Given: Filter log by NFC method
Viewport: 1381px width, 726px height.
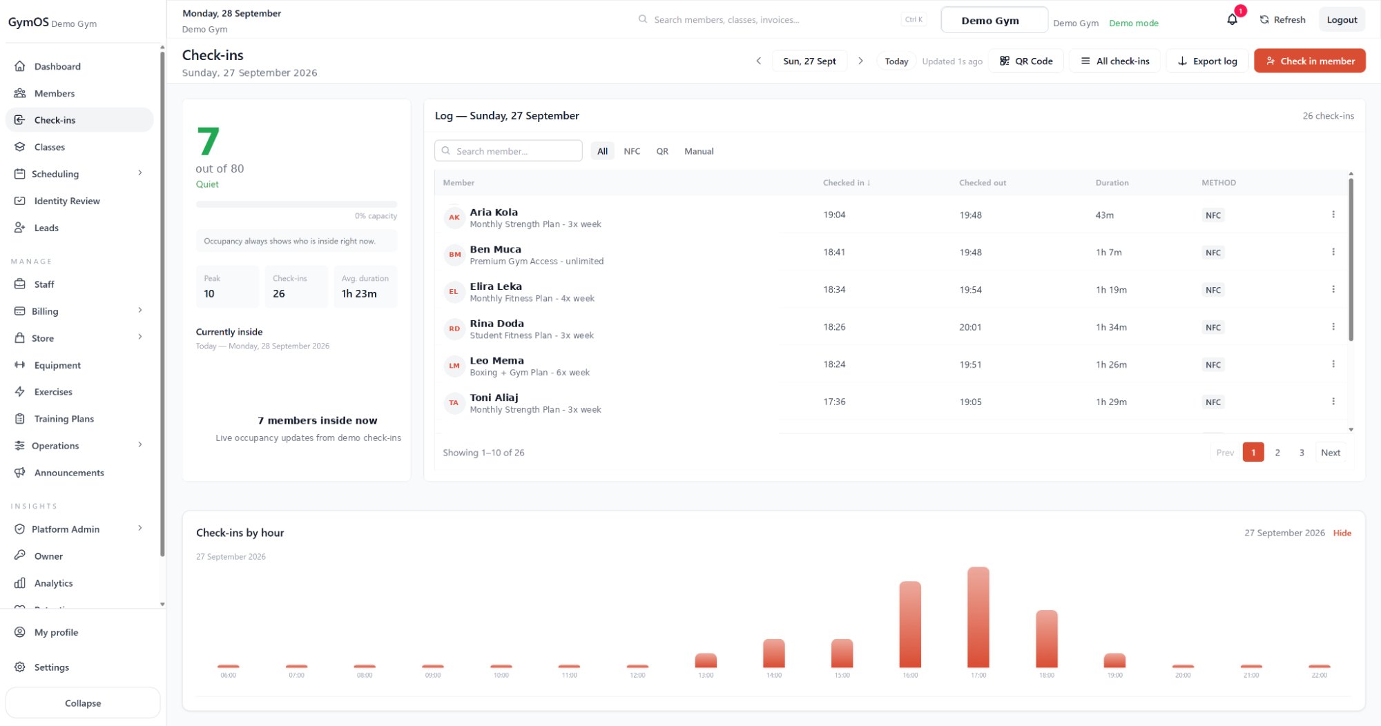Looking at the screenshot, I should (x=632, y=151).
